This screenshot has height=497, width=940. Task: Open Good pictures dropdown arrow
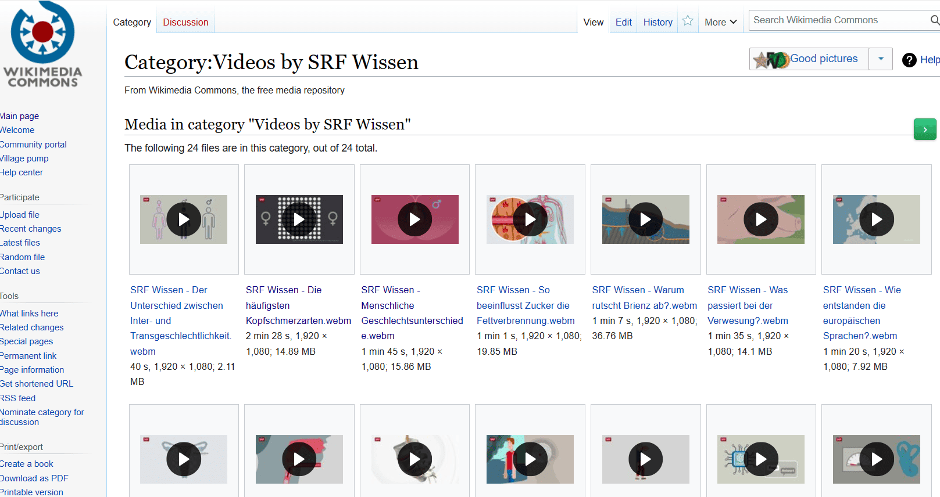point(881,59)
